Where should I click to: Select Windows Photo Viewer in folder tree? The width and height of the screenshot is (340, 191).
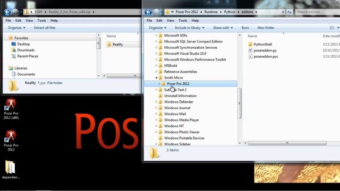pyautogui.click(x=182, y=132)
